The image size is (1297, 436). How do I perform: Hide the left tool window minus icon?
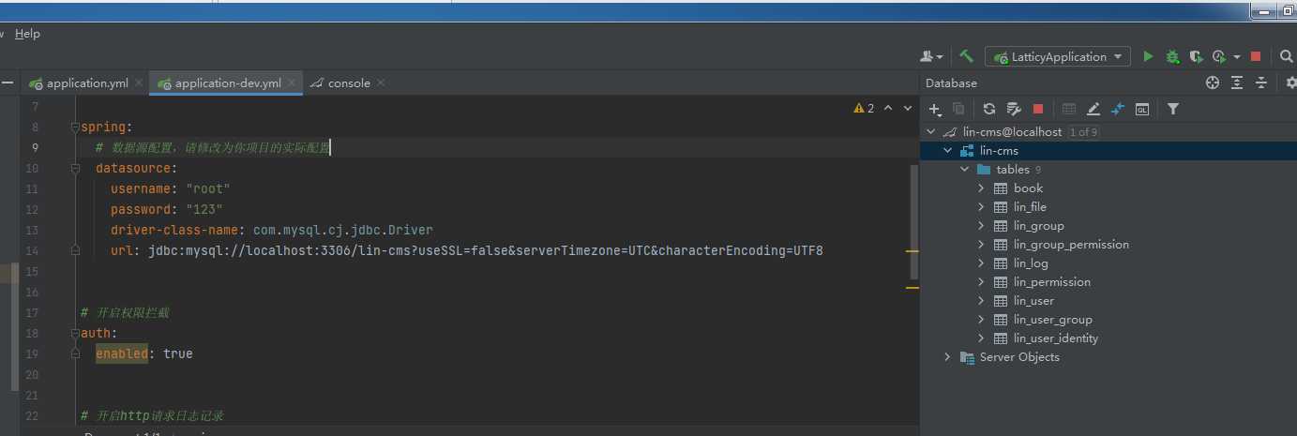[x=7, y=83]
